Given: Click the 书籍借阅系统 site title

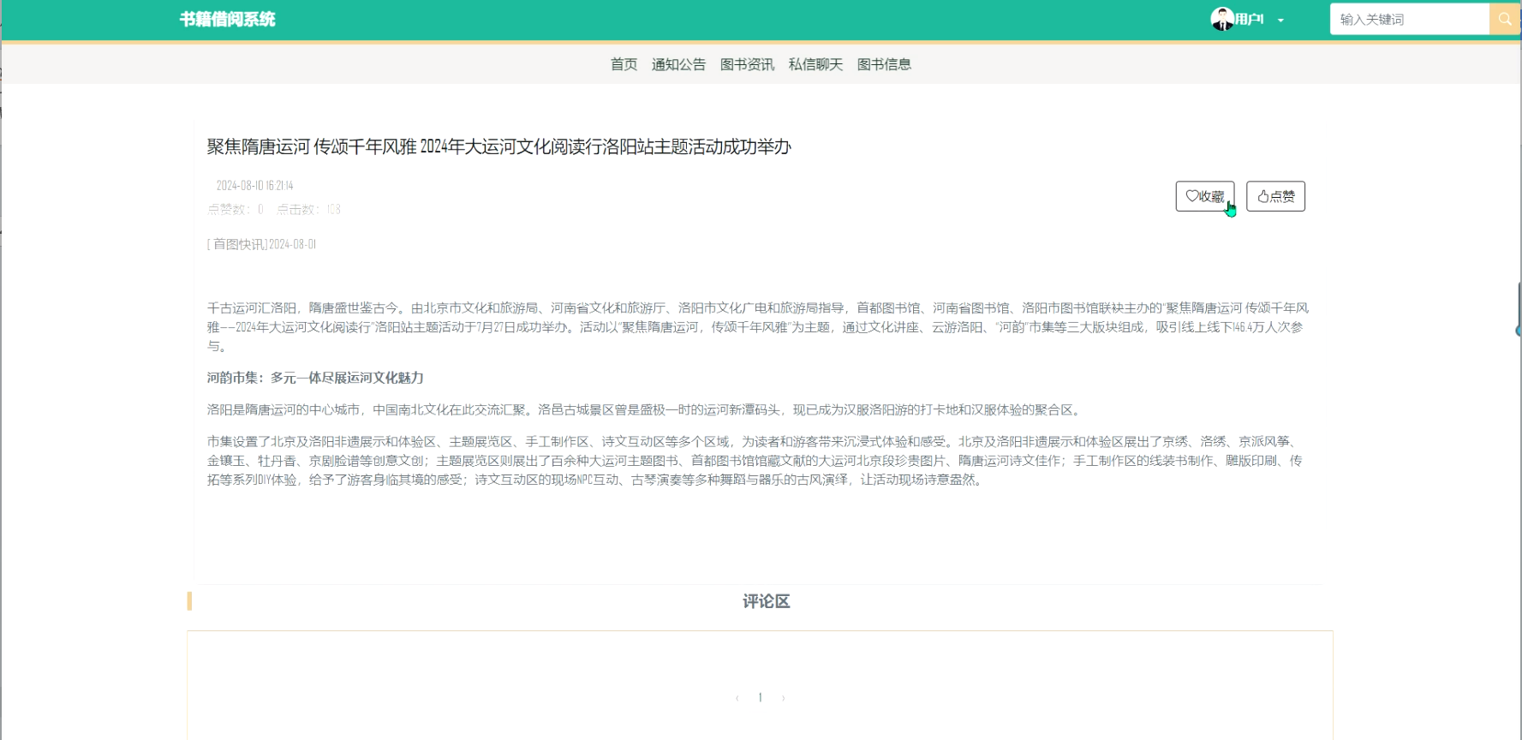Looking at the screenshot, I should 228,19.
